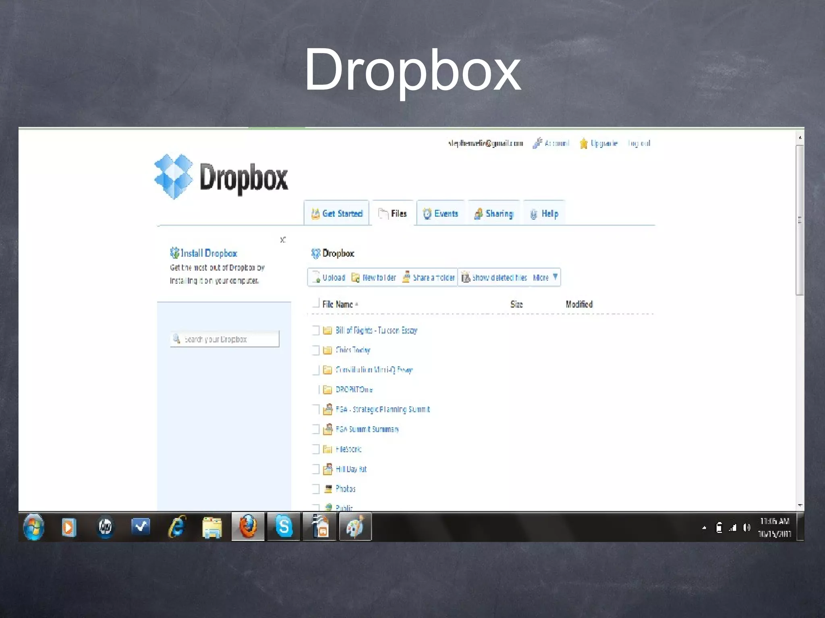Open the Events tab
Screen dimensions: 825x618
[440, 213]
